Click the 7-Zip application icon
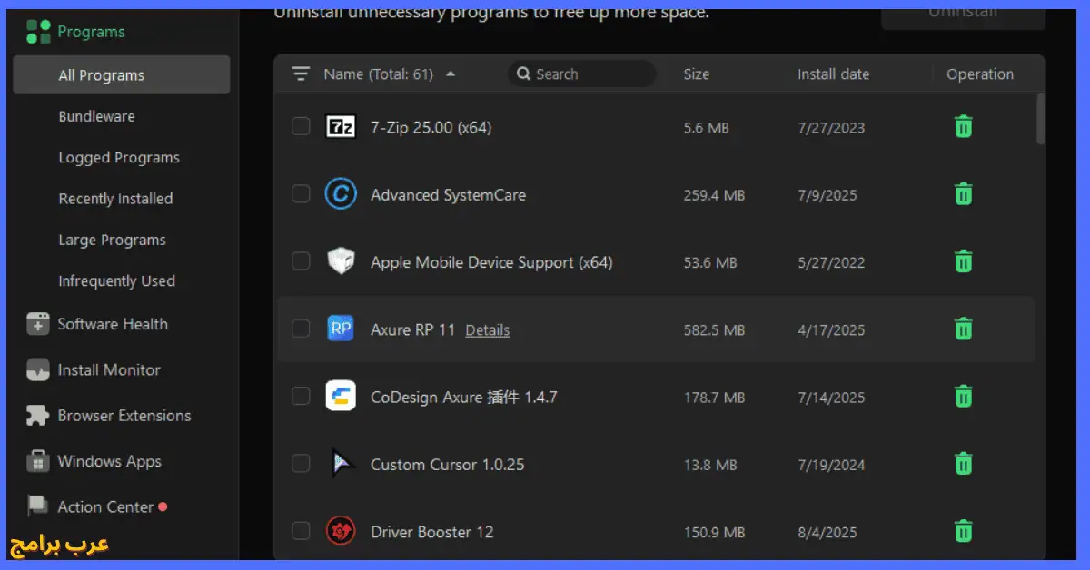The width and height of the screenshot is (1090, 570). [x=341, y=127]
